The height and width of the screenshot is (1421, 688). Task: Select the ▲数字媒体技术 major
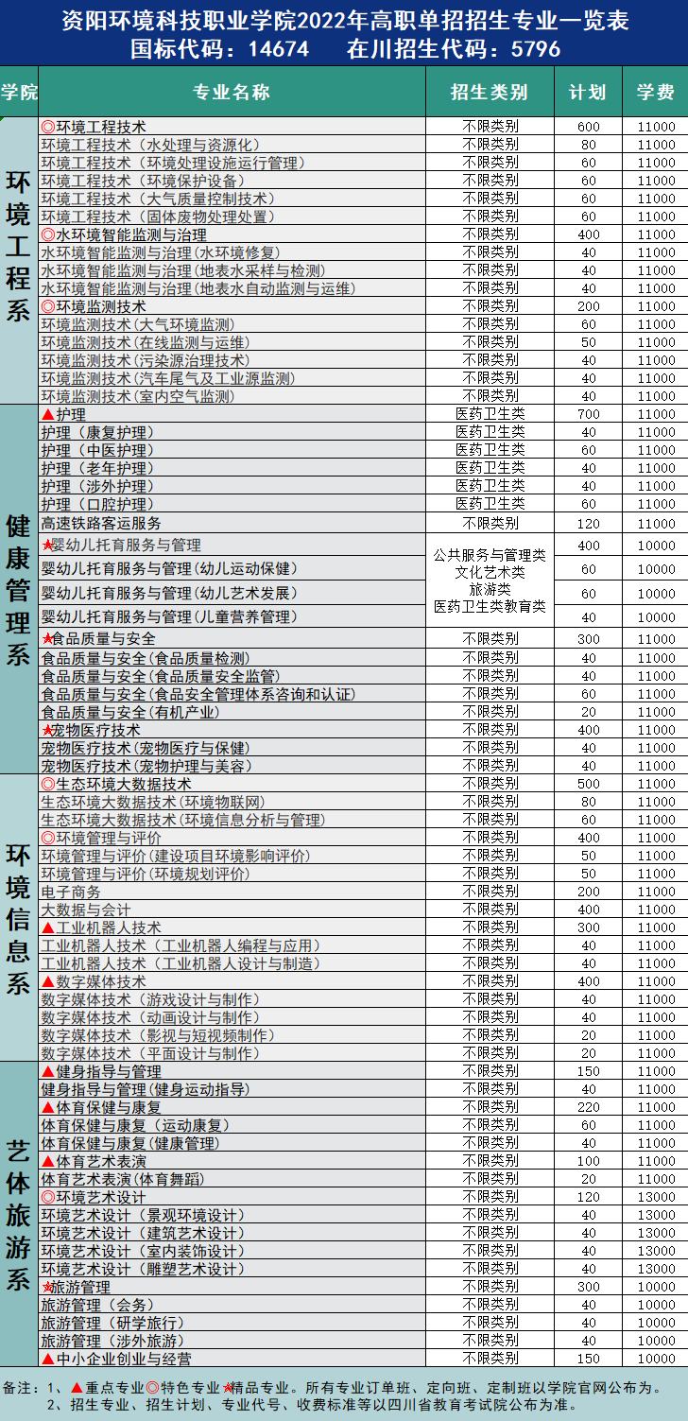[232, 981]
